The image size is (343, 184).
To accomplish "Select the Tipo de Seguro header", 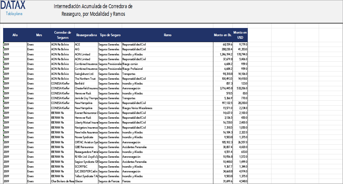I will point(110,35).
